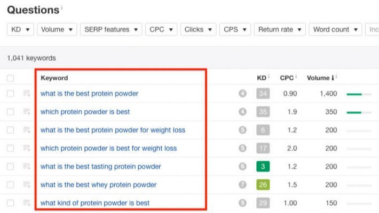Expand the SERP features filter dropdown

coord(111,30)
